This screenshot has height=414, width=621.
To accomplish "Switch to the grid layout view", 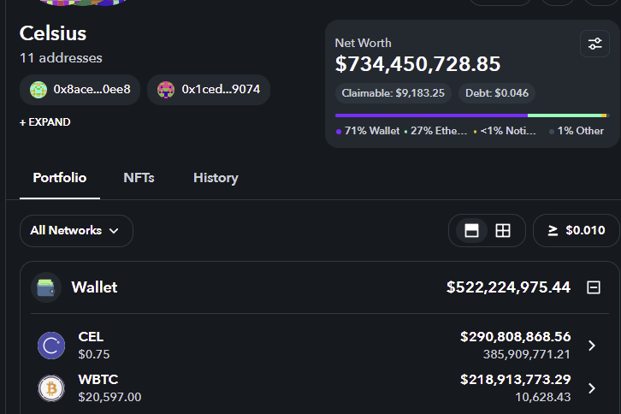I will coord(503,231).
